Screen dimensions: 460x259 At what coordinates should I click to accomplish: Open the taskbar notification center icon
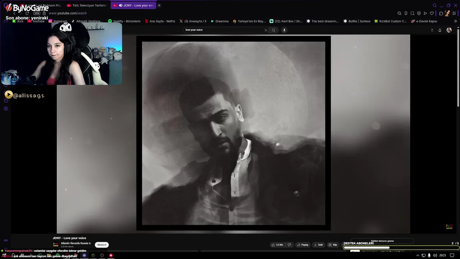pos(452,255)
